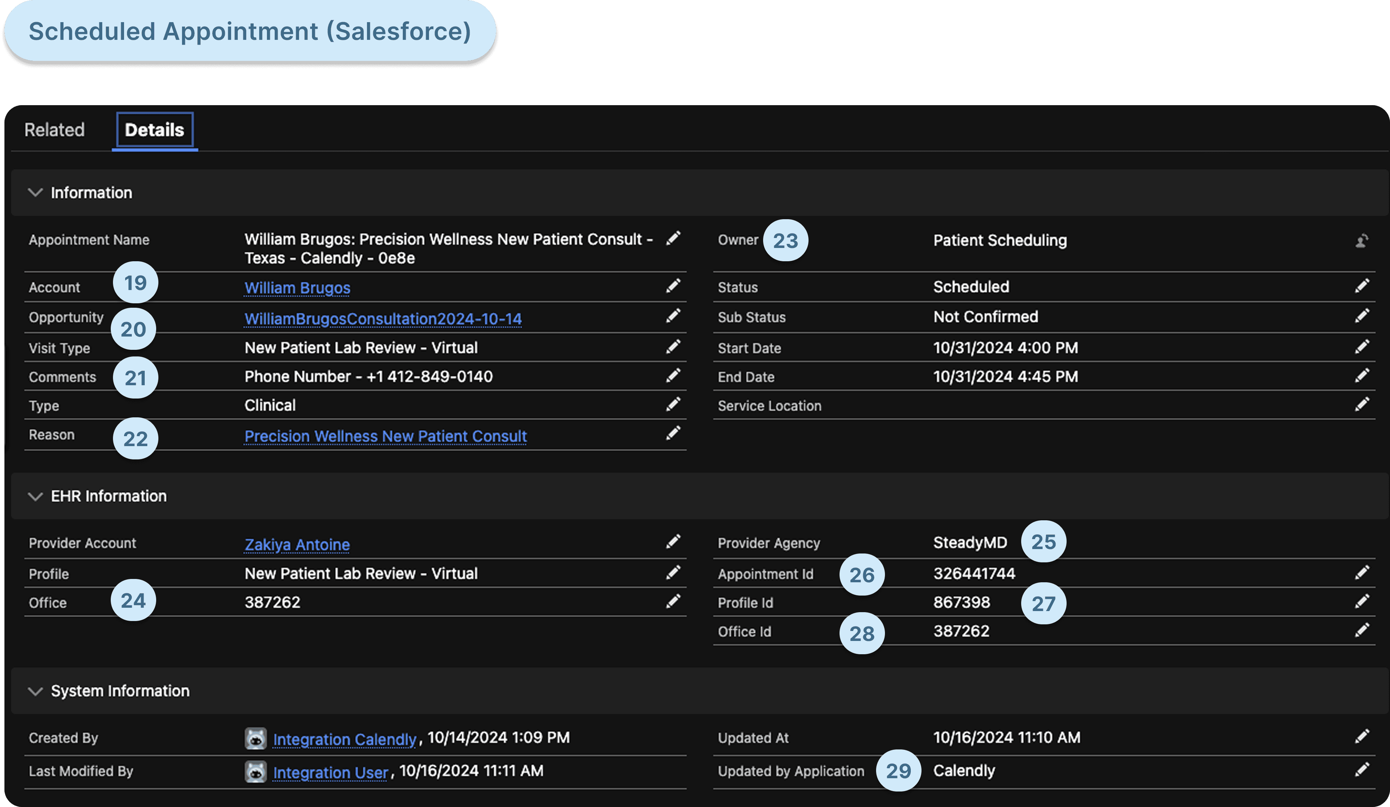Click Integration Calendly user avatar
Viewport: 1390px width, 807px height.
pos(255,738)
